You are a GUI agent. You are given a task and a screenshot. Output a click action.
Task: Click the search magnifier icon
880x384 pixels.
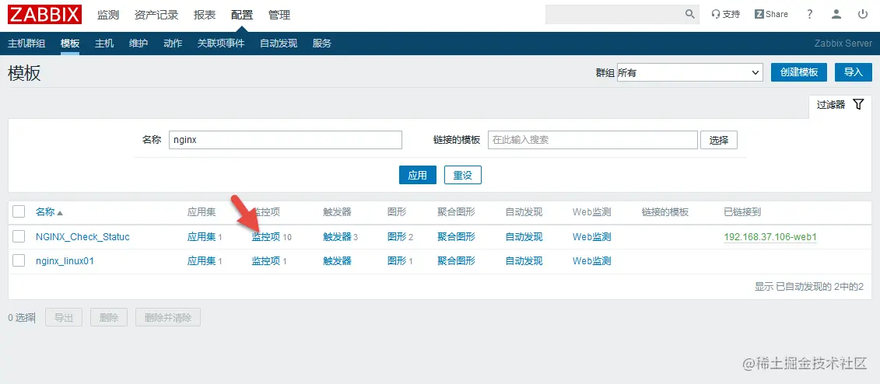click(x=690, y=14)
